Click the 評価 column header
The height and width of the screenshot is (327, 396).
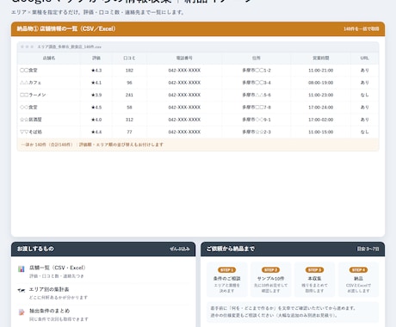(96, 58)
